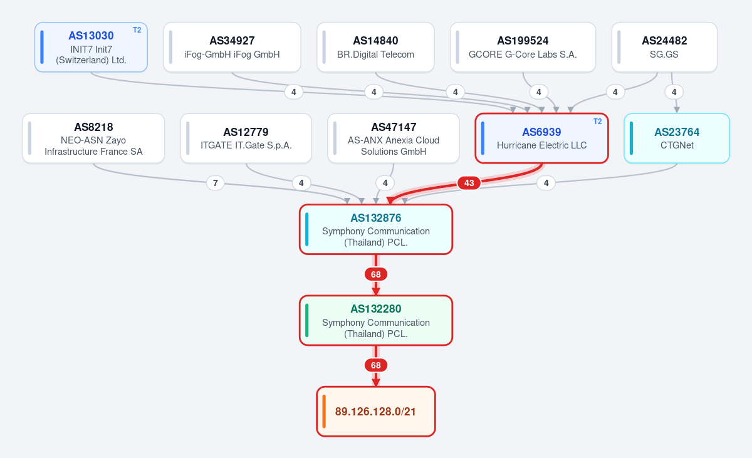Select the AS6939 Hurricane Electric node
Screen dimensions: 752x458
pyautogui.click(x=541, y=138)
